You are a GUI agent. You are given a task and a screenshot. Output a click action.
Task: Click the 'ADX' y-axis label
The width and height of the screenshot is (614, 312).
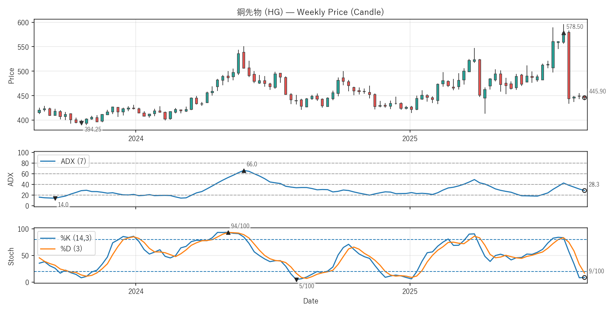point(11,179)
